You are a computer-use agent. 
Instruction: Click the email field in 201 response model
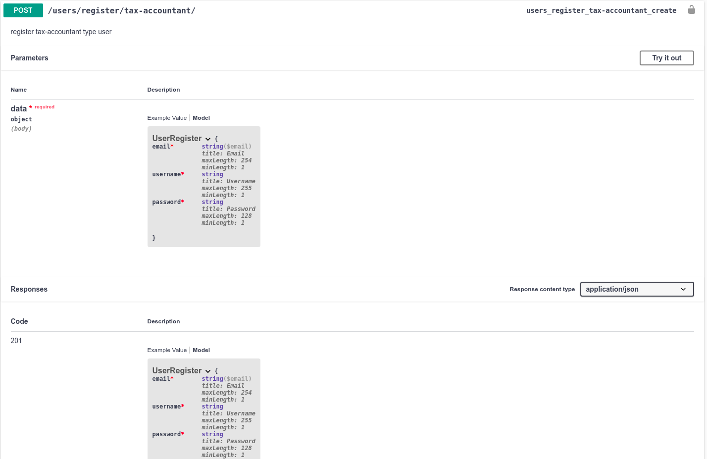click(163, 379)
